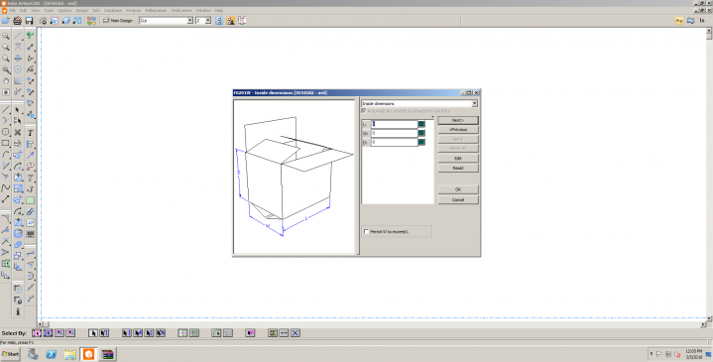Toggle the automatically reinitialize subsequent variables checkbox
This screenshot has height=362, width=713.
[364, 110]
